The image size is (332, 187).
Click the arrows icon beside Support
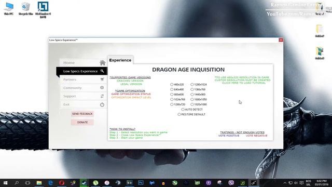[x=102, y=96]
